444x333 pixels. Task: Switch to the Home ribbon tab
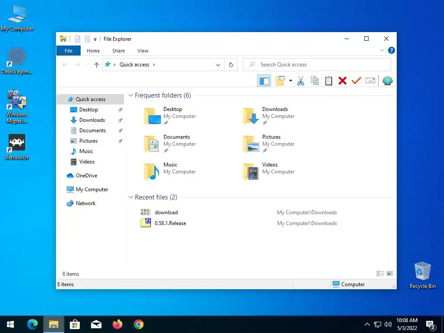click(93, 51)
